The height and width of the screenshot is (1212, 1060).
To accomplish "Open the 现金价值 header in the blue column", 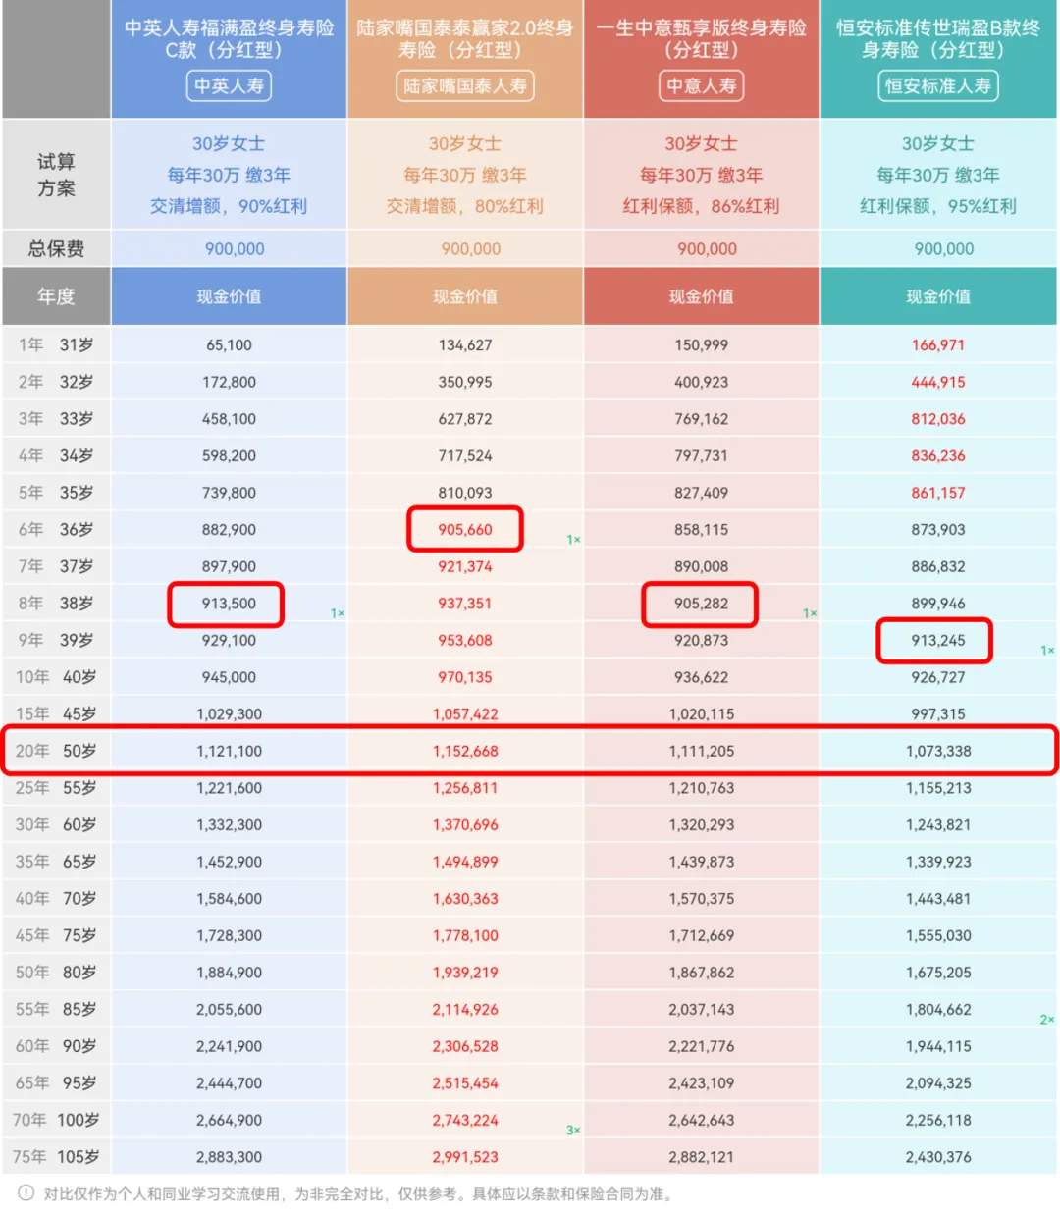I will (229, 295).
